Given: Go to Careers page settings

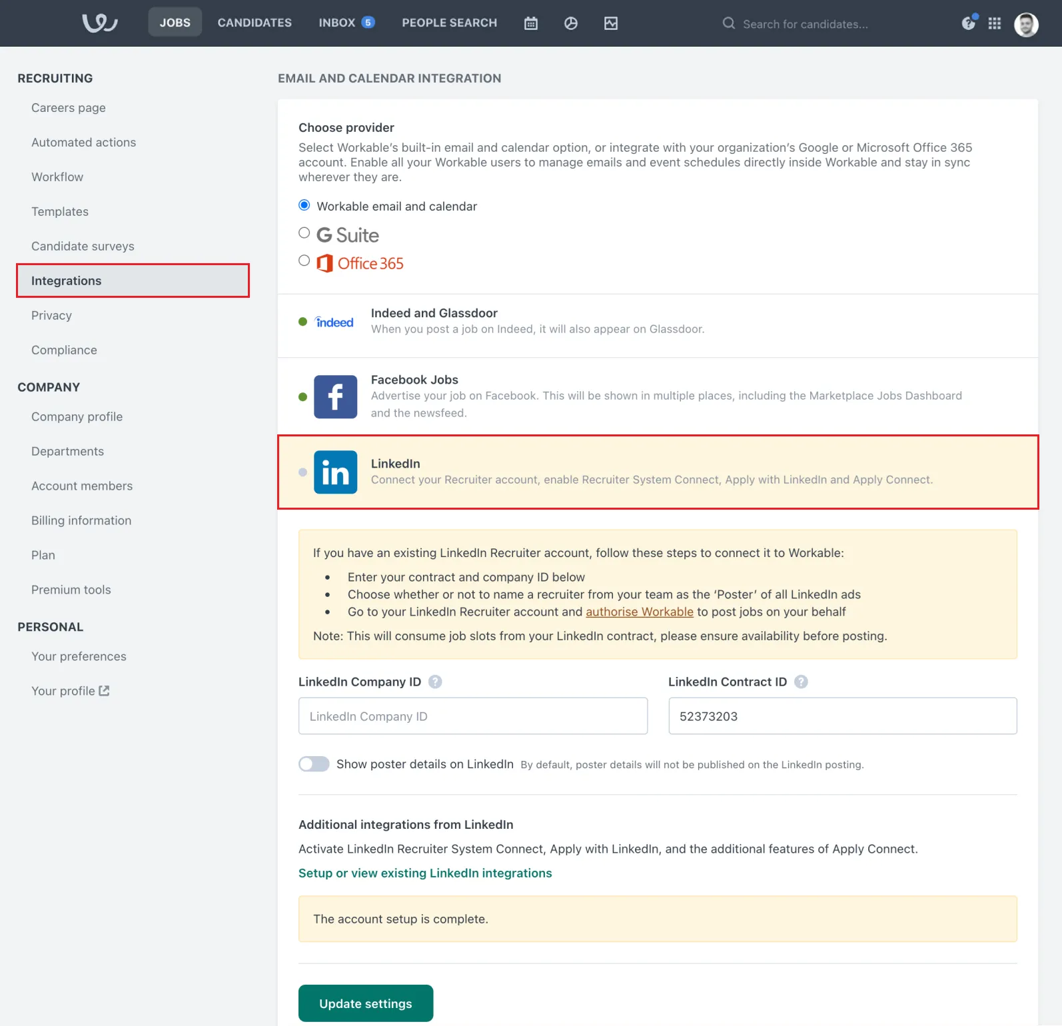Looking at the screenshot, I should tap(69, 108).
